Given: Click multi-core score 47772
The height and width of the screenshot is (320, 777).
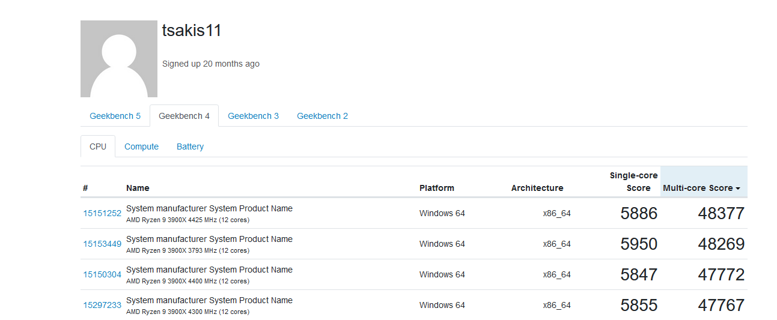Looking at the screenshot, I should (x=721, y=274).
